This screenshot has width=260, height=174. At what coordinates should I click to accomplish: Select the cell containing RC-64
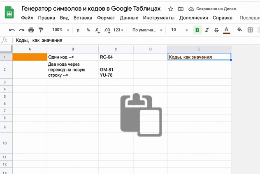[x=116, y=57]
